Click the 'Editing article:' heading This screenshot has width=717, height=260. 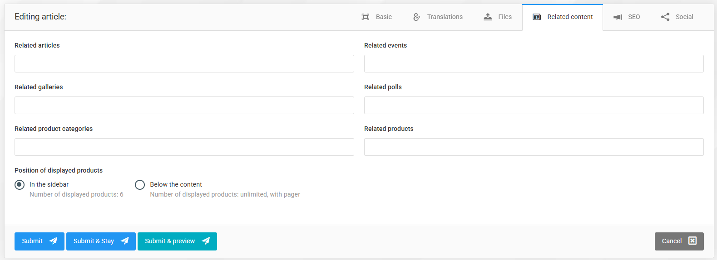[40, 17]
